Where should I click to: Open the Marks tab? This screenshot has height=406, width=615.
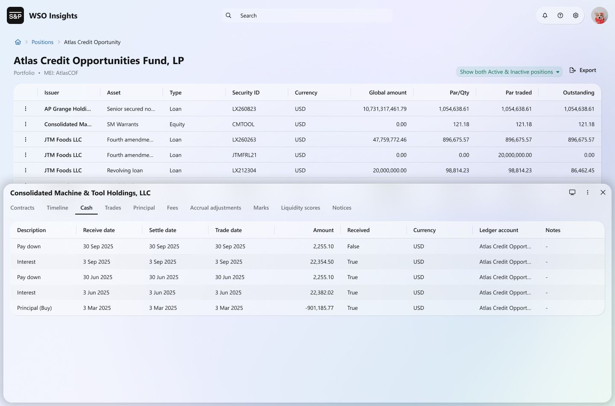(261, 208)
